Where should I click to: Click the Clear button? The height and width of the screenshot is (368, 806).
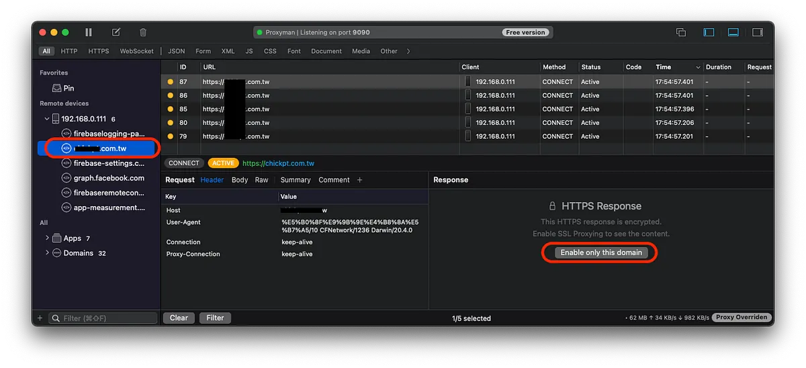point(179,318)
